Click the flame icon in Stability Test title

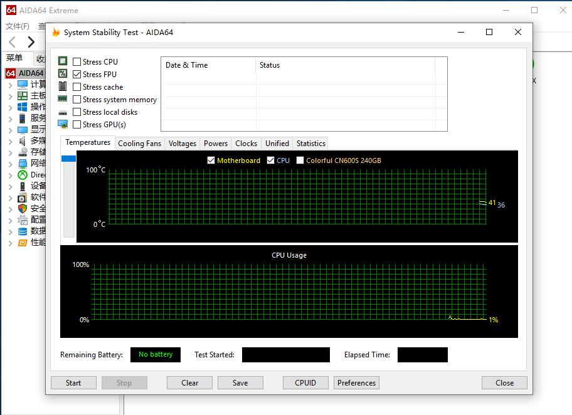(56, 32)
